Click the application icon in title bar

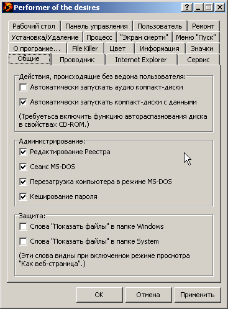[x=7, y=7]
